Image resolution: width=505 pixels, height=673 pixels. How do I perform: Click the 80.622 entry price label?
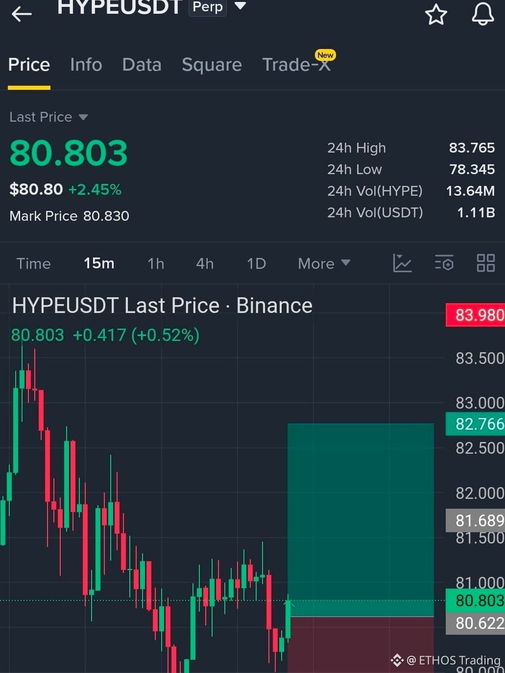click(475, 623)
